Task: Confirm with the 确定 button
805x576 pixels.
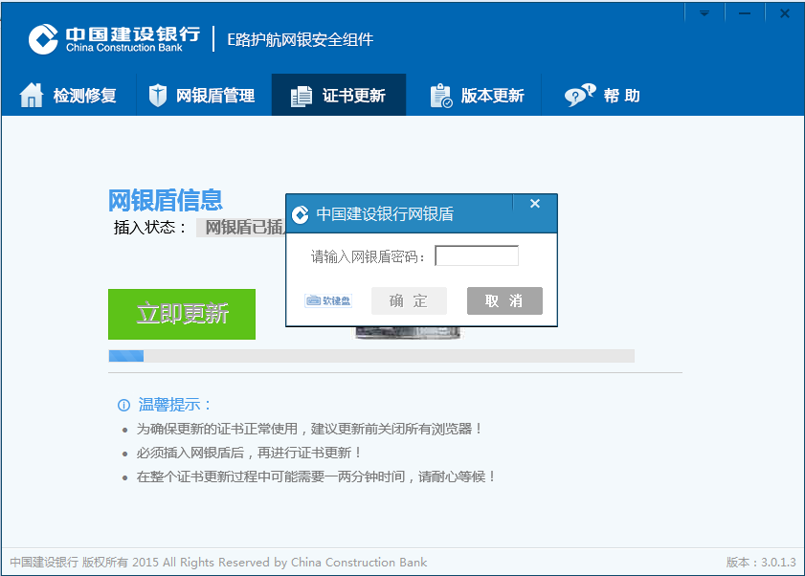Action: tap(409, 300)
